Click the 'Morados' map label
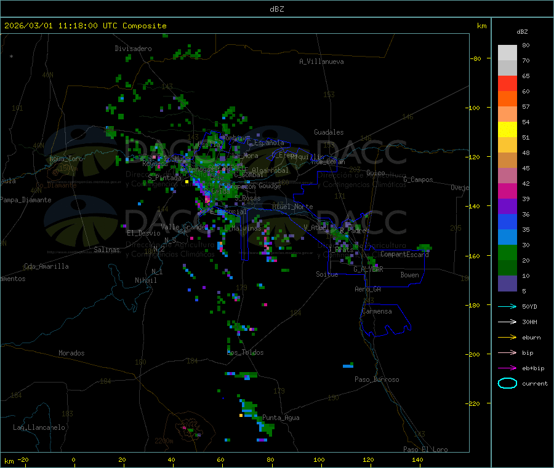 pos(71,353)
